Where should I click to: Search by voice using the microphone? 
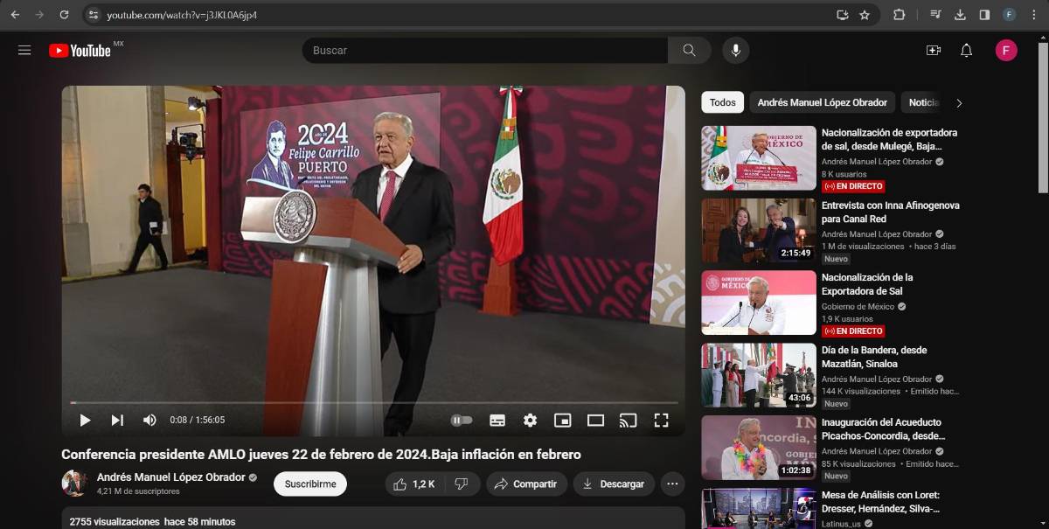click(735, 51)
